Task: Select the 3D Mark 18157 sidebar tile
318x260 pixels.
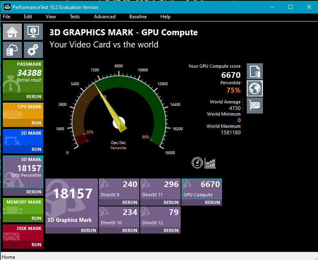Action: click(x=23, y=172)
